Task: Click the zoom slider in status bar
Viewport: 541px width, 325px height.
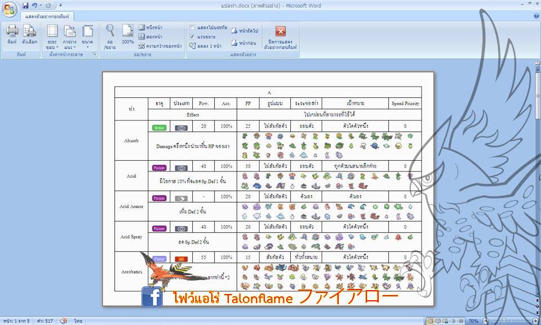Action: point(503,321)
